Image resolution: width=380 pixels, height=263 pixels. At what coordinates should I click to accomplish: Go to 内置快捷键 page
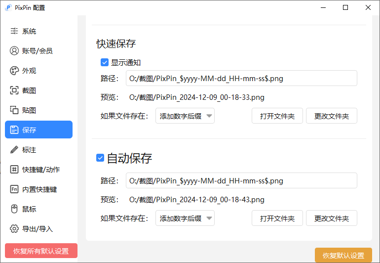click(x=39, y=189)
